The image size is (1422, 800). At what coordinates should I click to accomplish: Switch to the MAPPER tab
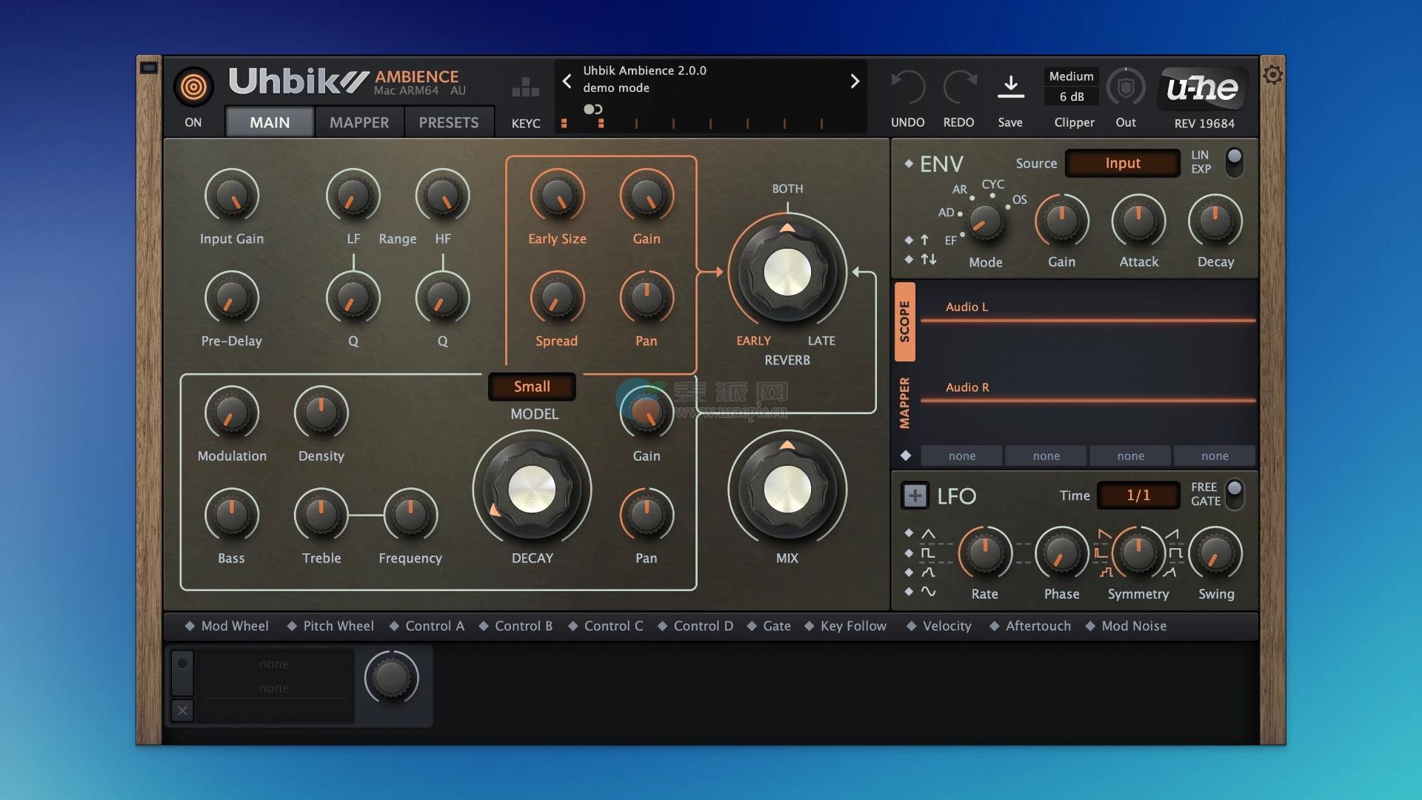tap(359, 122)
